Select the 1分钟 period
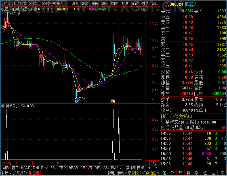Image resolution: width=227 pixels, height=176 pixels. [22, 3]
